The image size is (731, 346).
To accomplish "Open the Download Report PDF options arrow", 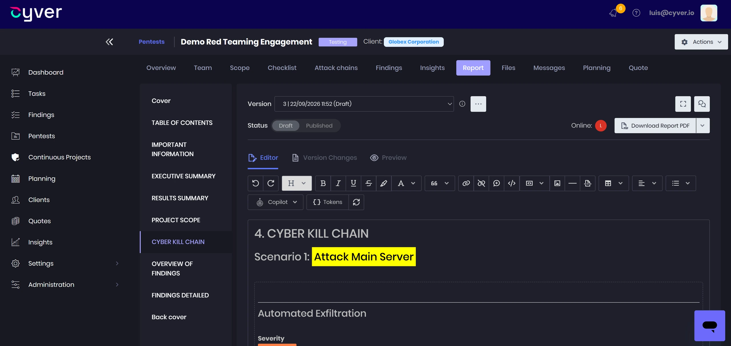I will pyautogui.click(x=703, y=126).
